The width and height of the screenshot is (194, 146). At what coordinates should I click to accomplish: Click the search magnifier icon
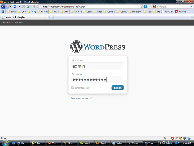pos(191,6)
